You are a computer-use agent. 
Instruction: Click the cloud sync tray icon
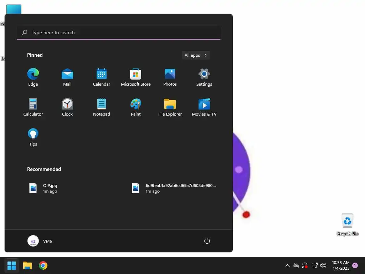coord(296,265)
